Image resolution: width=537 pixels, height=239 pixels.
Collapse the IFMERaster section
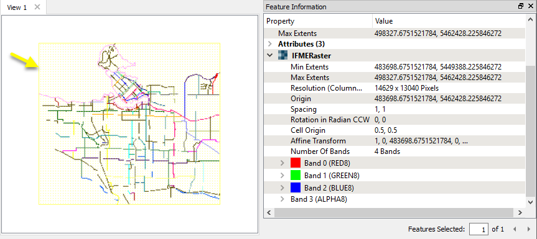(270, 55)
